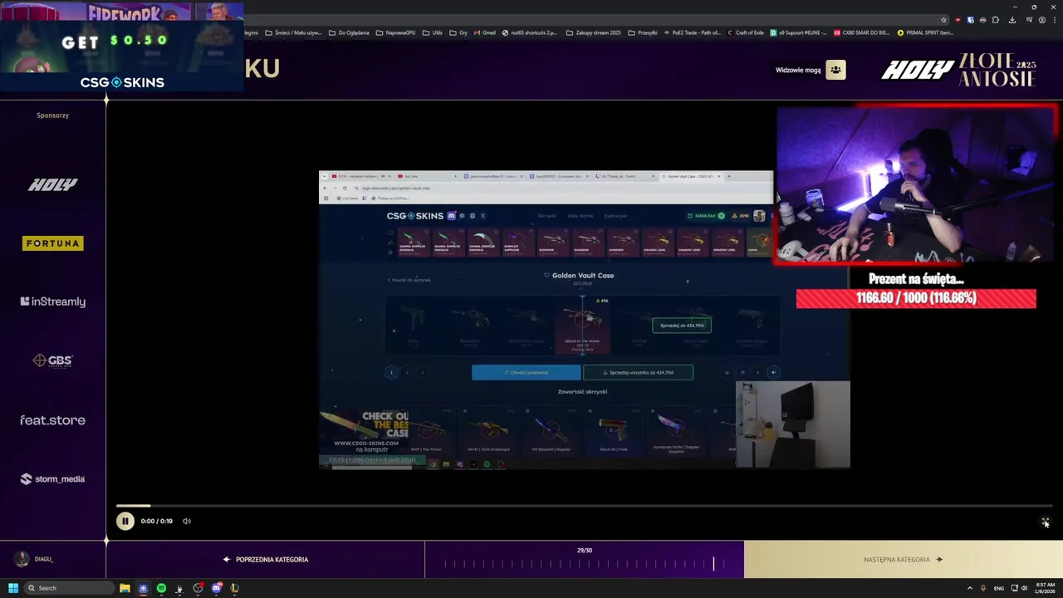Open the PoE2 Trade bookmark

tap(692, 32)
